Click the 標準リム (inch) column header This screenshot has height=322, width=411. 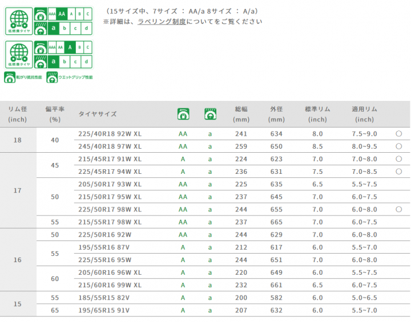tap(317, 114)
